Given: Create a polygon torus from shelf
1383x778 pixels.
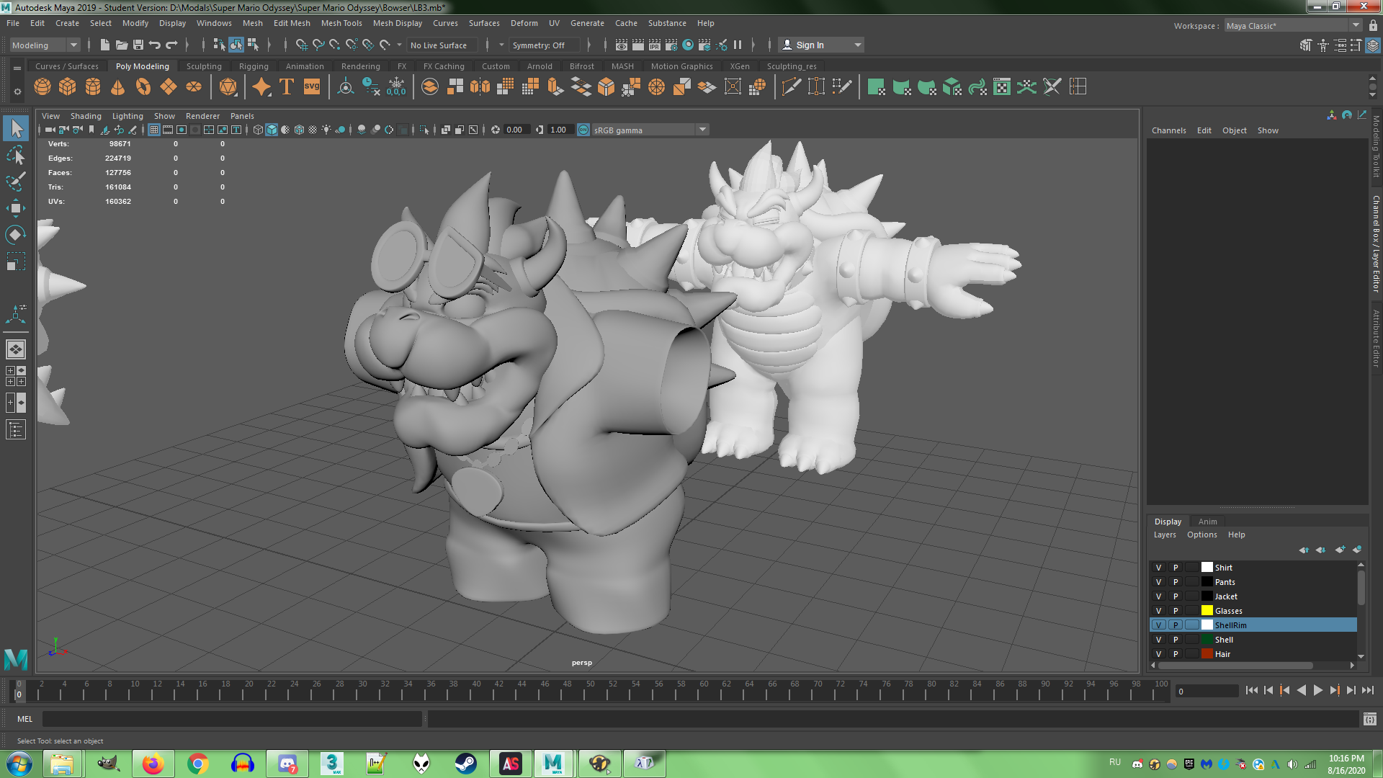Looking at the screenshot, I should pos(143,87).
